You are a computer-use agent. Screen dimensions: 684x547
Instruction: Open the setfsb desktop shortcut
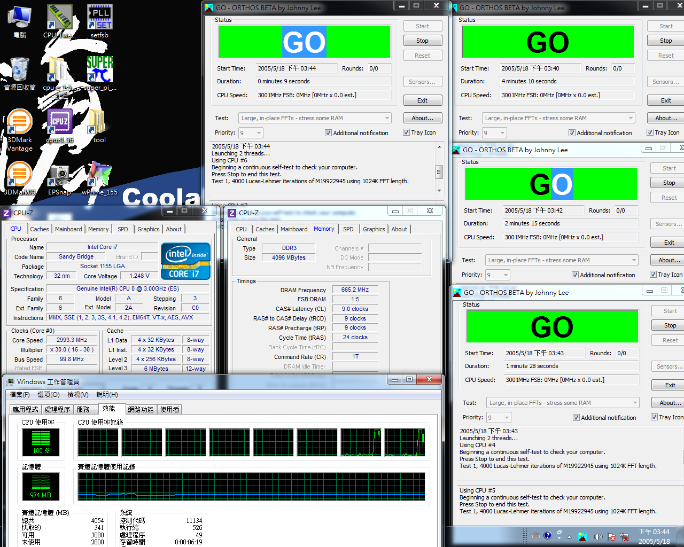(99, 21)
